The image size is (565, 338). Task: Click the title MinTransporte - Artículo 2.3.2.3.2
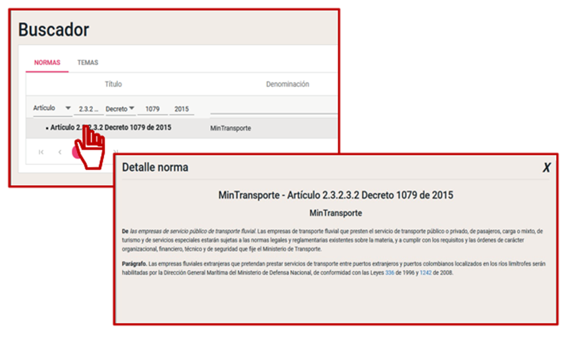point(336,195)
